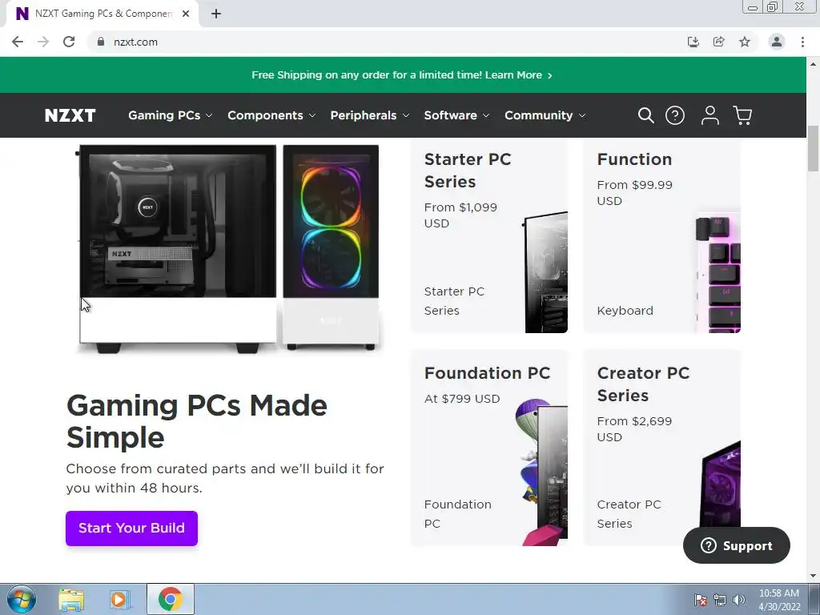
Task: Click the taskbar clock showing 10:58 AM
Action: tap(779, 600)
